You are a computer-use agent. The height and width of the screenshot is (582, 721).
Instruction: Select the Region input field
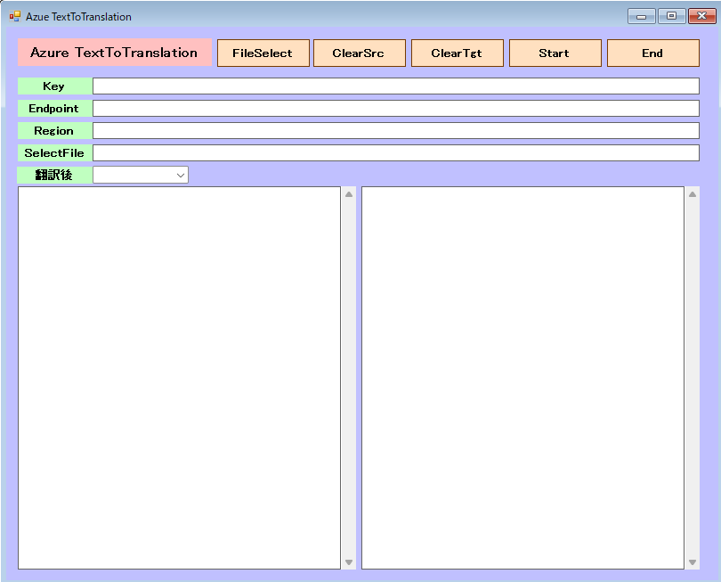click(x=395, y=130)
